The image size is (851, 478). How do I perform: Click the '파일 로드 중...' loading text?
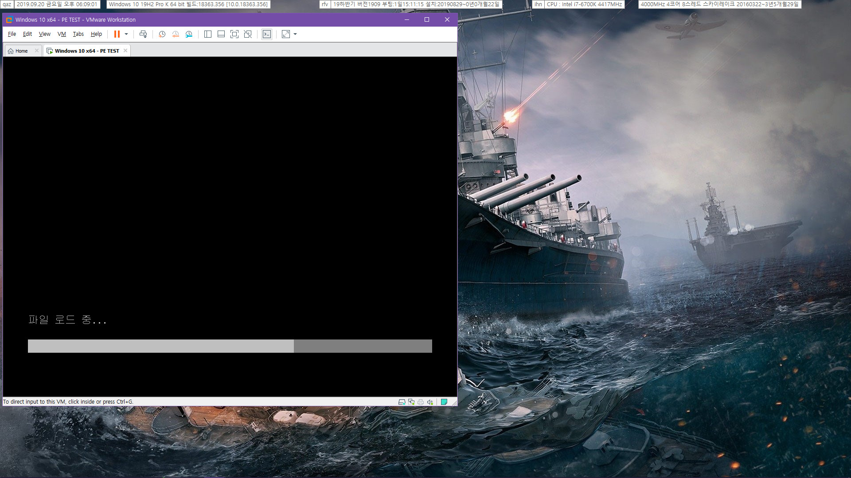(x=67, y=320)
